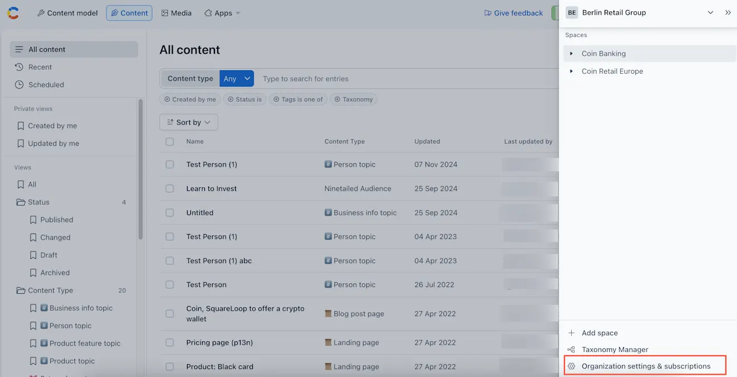
Task: Click the plus icon beside Add space
Action: pyautogui.click(x=571, y=333)
